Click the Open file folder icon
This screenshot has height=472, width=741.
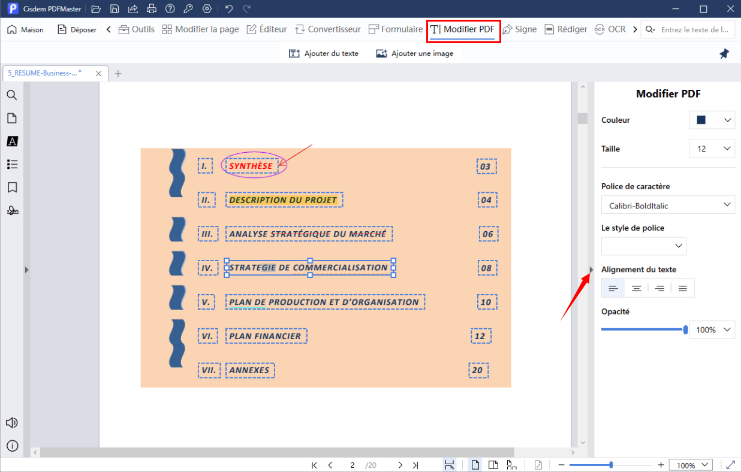point(96,9)
